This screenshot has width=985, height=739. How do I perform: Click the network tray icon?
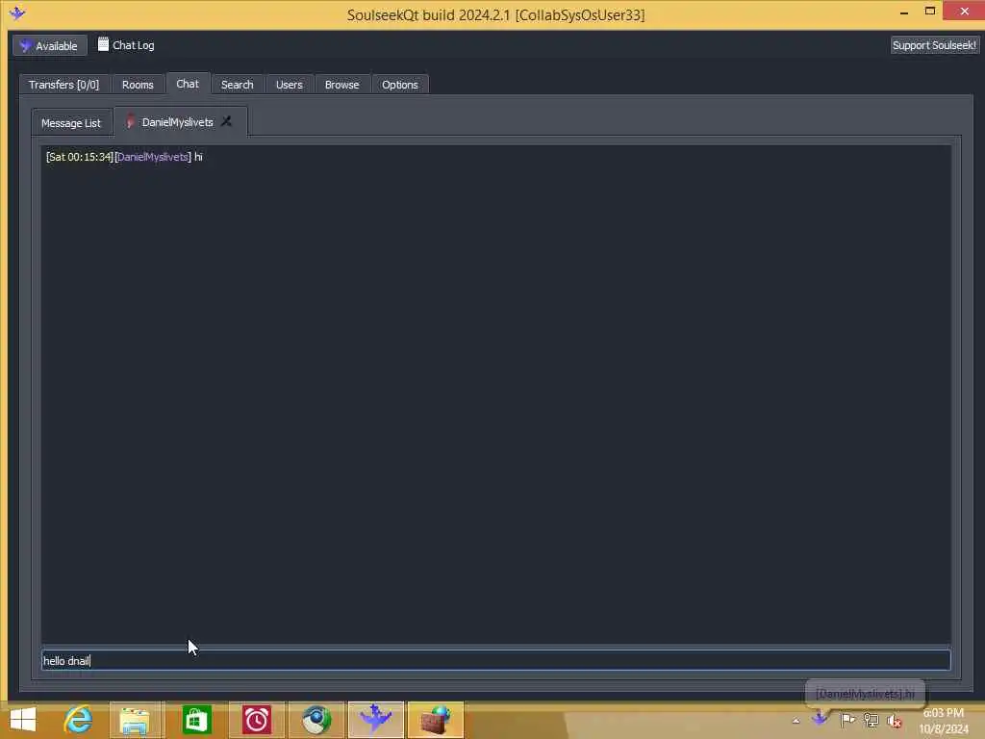pos(871,720)
